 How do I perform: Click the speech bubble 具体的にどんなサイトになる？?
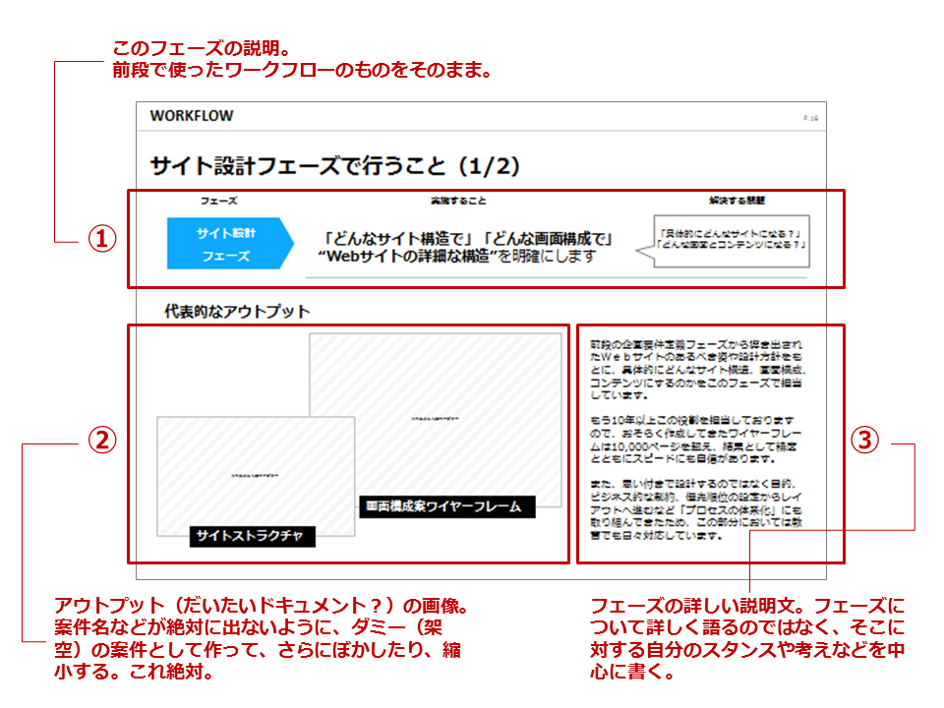click(x=732, y=241)
